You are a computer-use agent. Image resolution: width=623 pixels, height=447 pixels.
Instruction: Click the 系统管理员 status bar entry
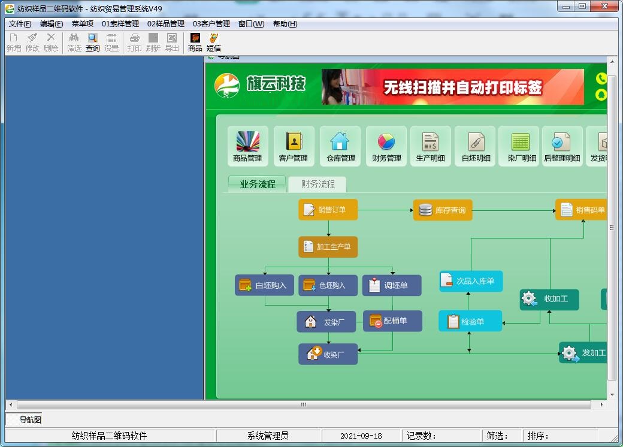pos(268,436)
